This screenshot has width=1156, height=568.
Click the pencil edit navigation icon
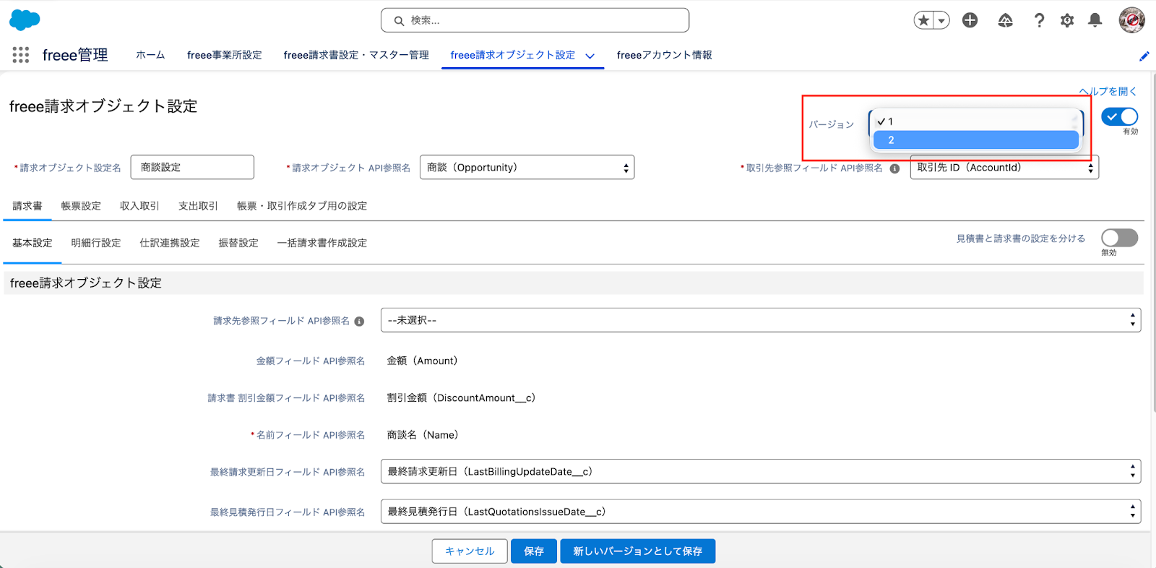[1144, 56]
